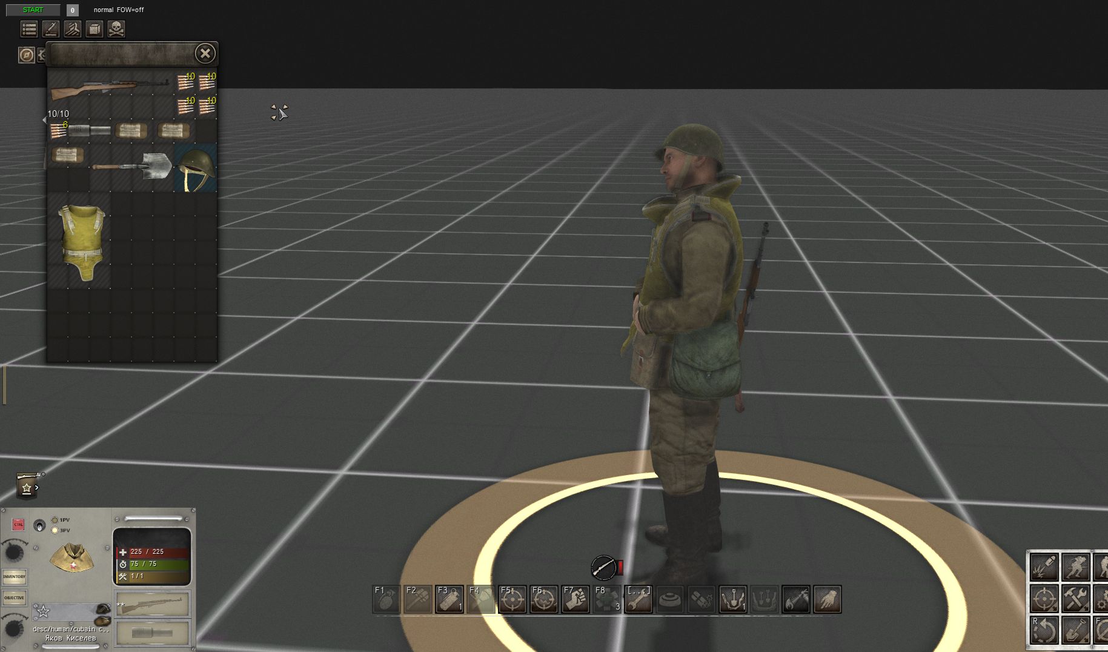1108x652 pixels.
Task: Select the pencil edit tool icon
Action: coord(51,28)
